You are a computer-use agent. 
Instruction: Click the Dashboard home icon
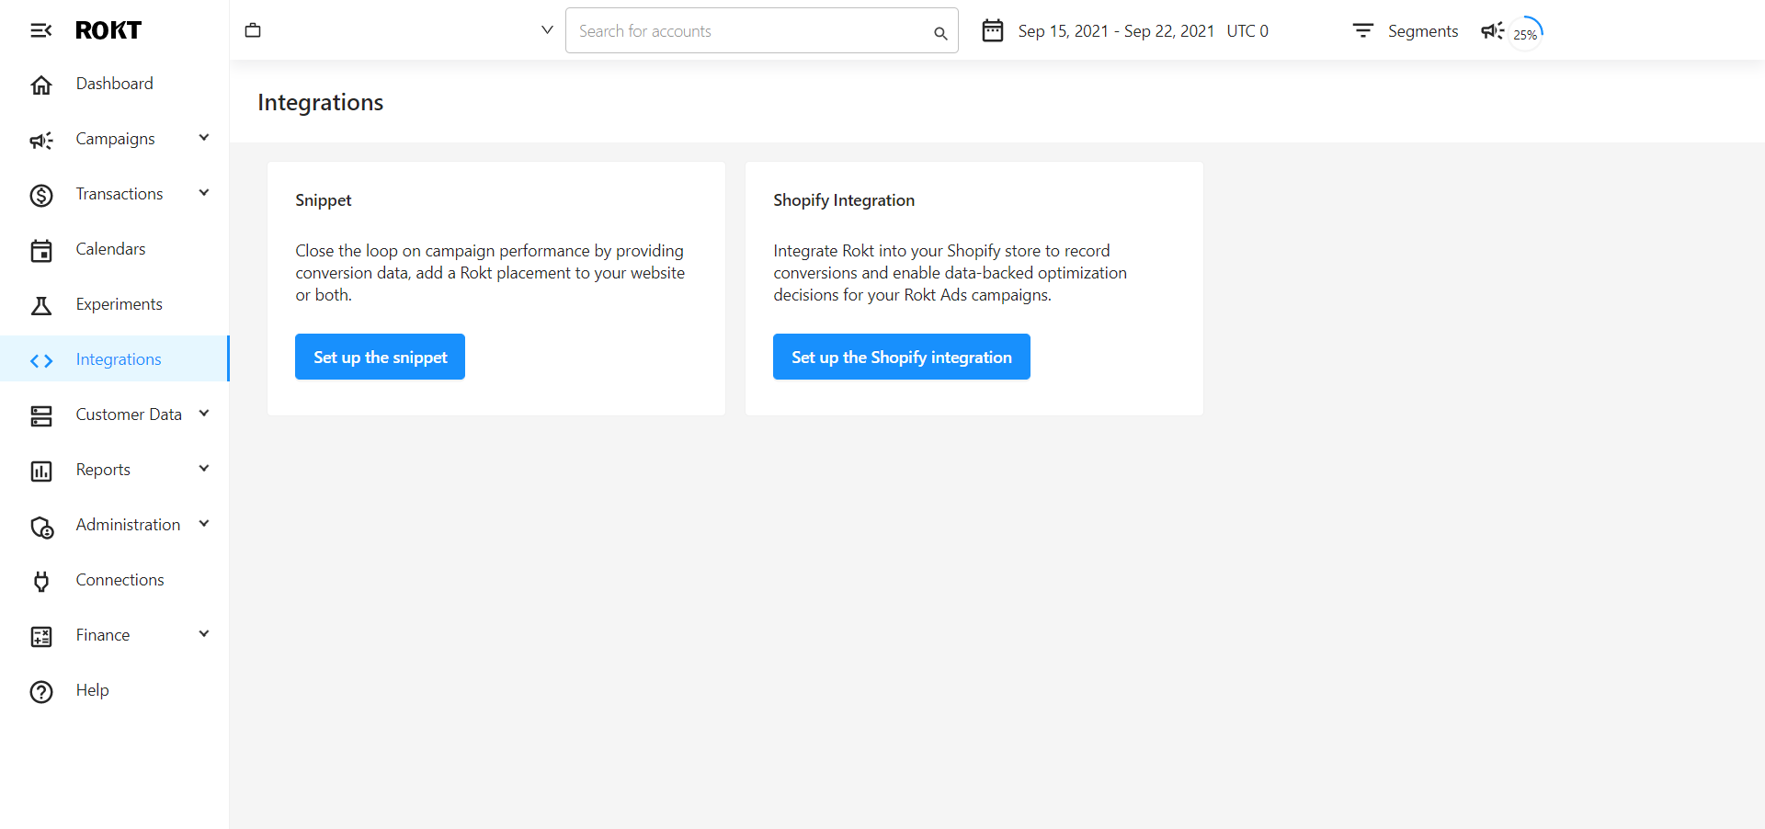click(41, 85)
